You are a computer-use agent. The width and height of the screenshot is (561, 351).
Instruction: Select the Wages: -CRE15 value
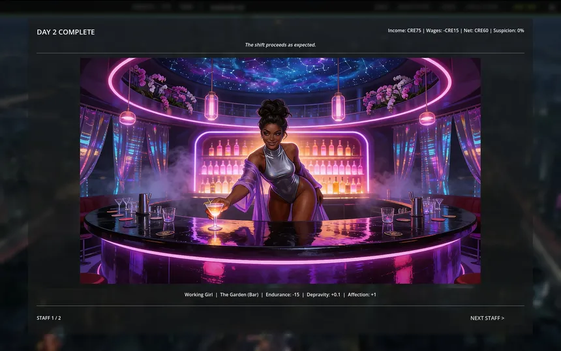442,31
